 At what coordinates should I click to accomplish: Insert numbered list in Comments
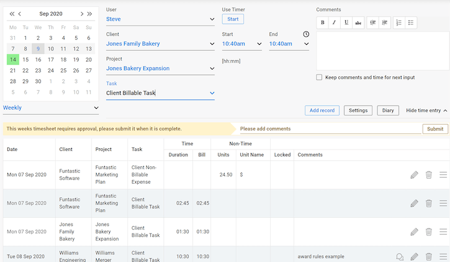pyautogui.click(x=399, y=23)
